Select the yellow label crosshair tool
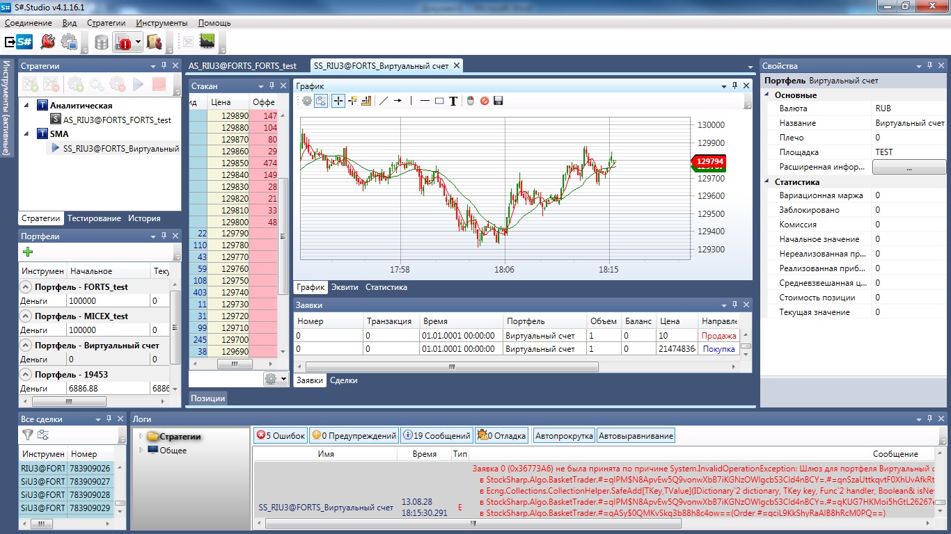 click(353, 101)
